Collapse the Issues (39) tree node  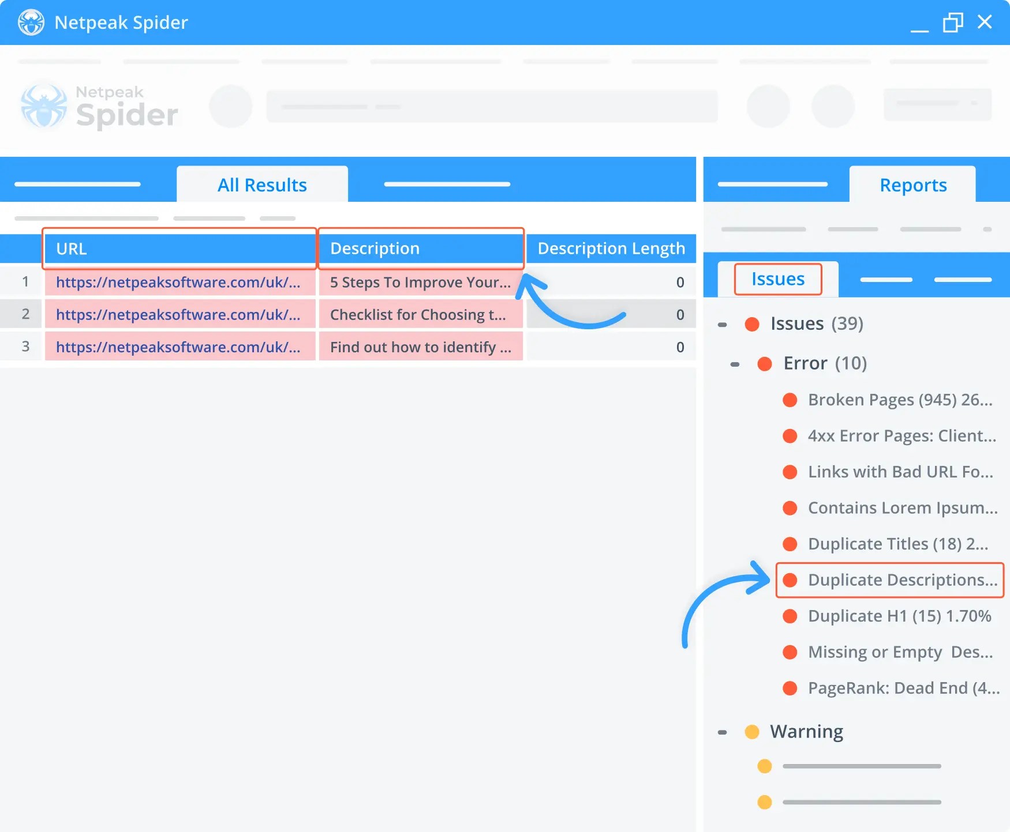coord(723,324)
